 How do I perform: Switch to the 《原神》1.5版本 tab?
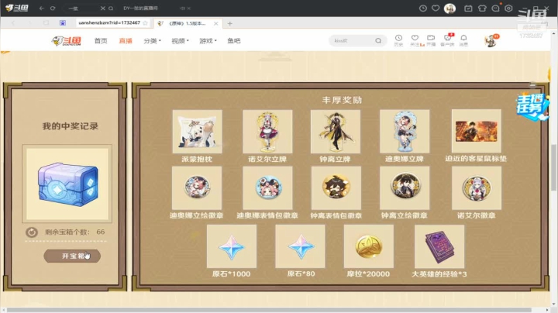pyautogui.click(x=188, y=23)
